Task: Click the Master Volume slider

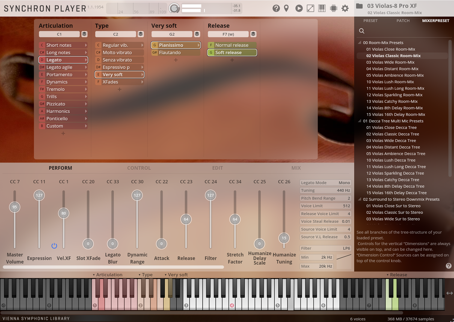Action: coord(15,207)
